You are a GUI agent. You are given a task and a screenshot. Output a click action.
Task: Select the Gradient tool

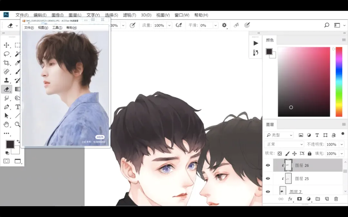pyautogui.click(x=17, y=89)
